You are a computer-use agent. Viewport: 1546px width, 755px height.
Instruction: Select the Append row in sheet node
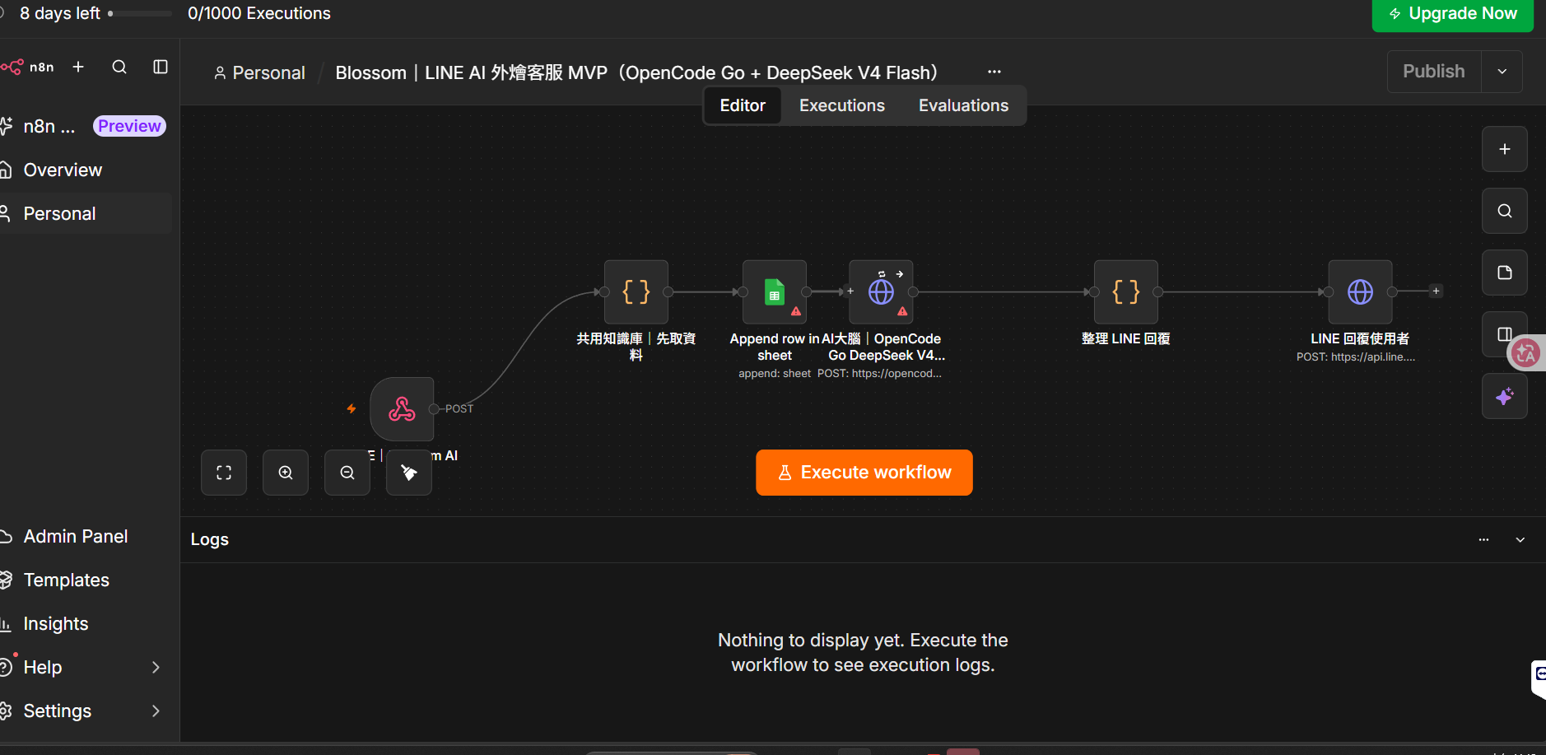point(775,292)
